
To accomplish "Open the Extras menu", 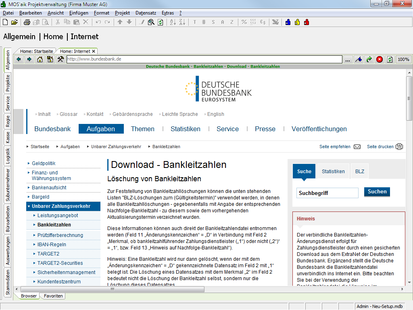I will click(168, 13).
